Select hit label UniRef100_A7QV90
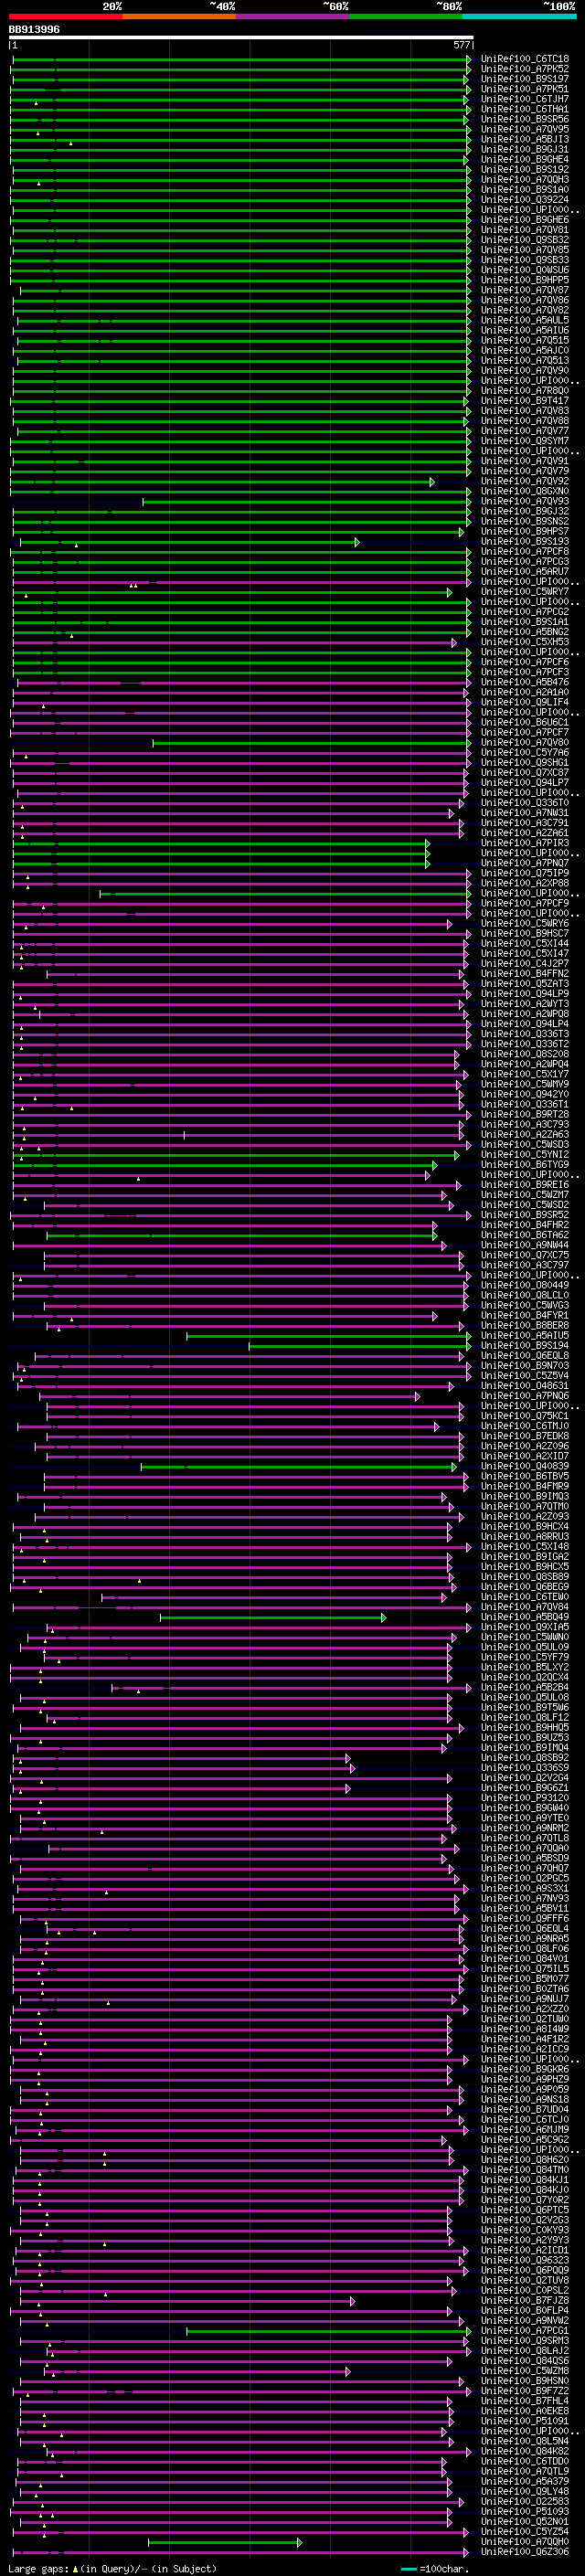Image resolution: width=585 pixels, height=2576 pixels. tap(525, 371)
